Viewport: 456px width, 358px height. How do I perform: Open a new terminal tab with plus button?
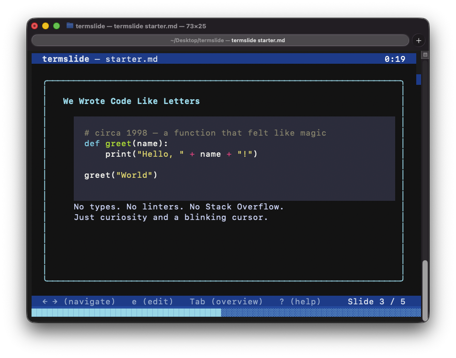pyautogui.click(x=419, y=40)
